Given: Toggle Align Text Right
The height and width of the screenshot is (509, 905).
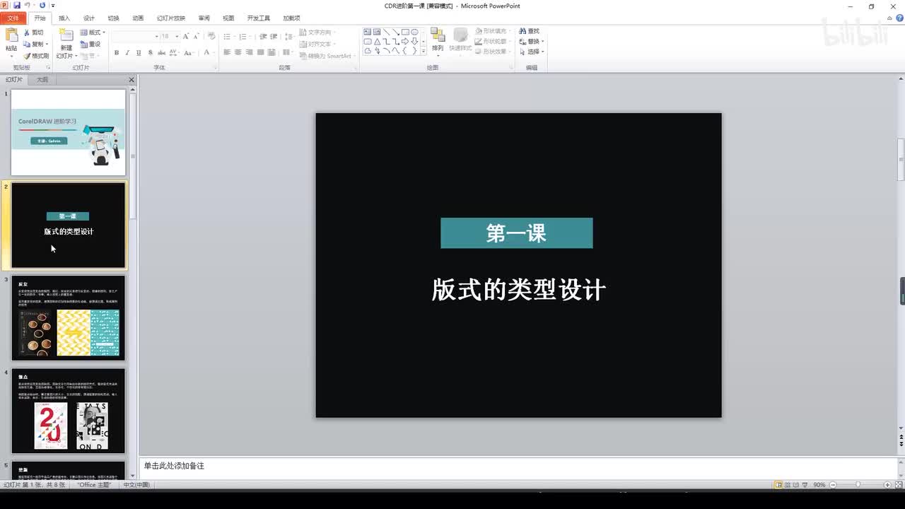Looking at the screenshot, I should pos(250,52).
